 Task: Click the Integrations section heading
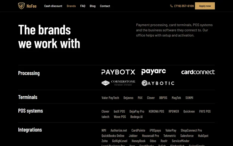pos(30,130)
